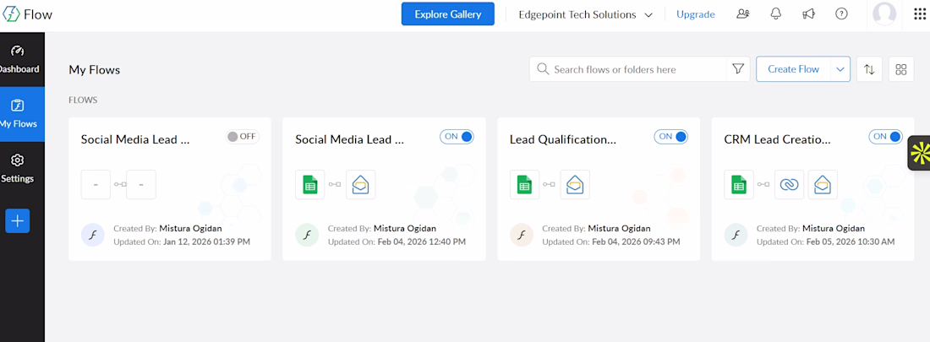Screen dimensions: 930x342
Task: Click the sort flows arrows icon
Action: [x=869, y=69]
